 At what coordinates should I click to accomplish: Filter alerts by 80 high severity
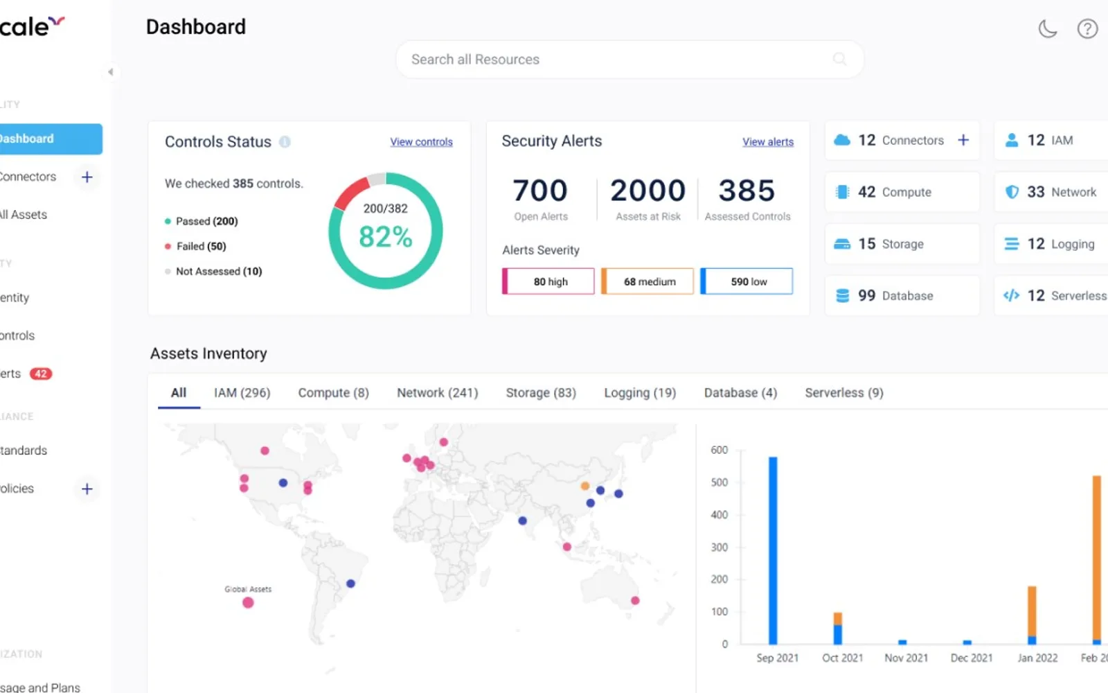(548, 281)
